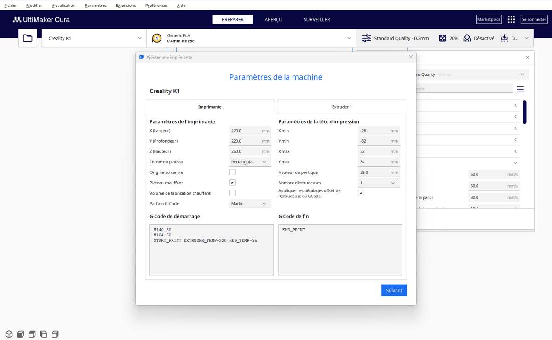Click the Hauteur du portique field
This screenshot has width=552, height=340.
(379, 173)
